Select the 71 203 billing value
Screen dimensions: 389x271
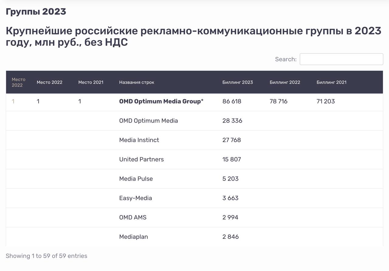(x=325, y=101)
